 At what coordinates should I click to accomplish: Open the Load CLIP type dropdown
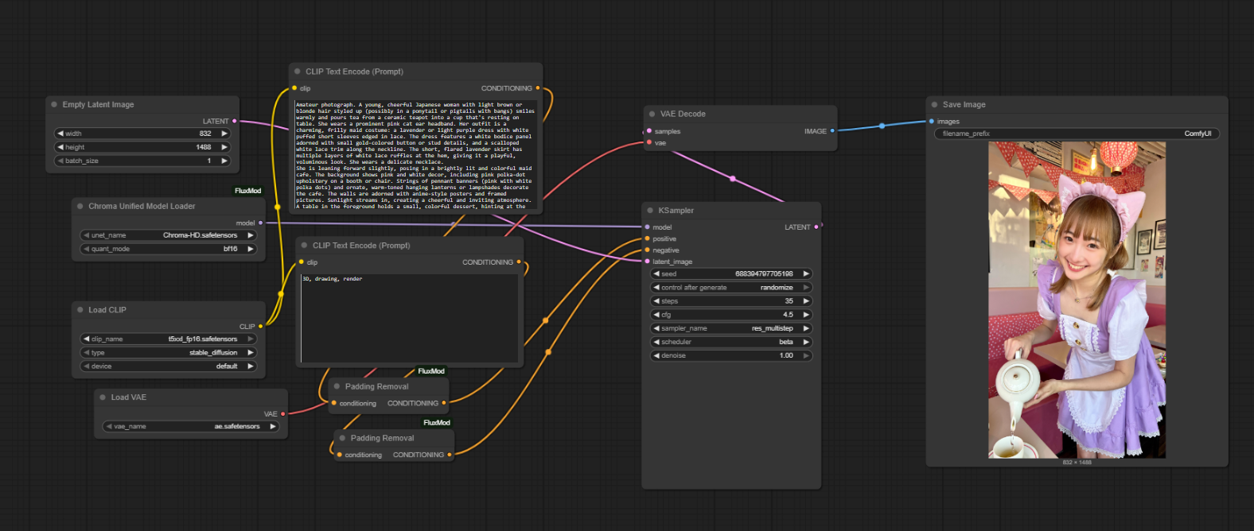(169, 352)
